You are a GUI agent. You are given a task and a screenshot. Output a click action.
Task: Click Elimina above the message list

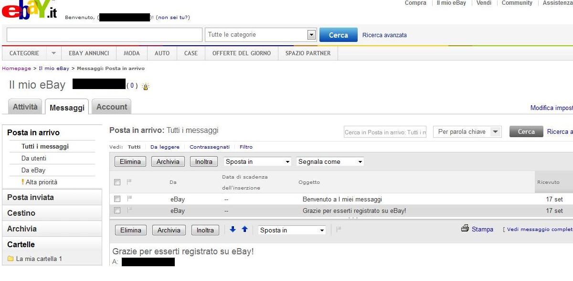click(130, 161)
